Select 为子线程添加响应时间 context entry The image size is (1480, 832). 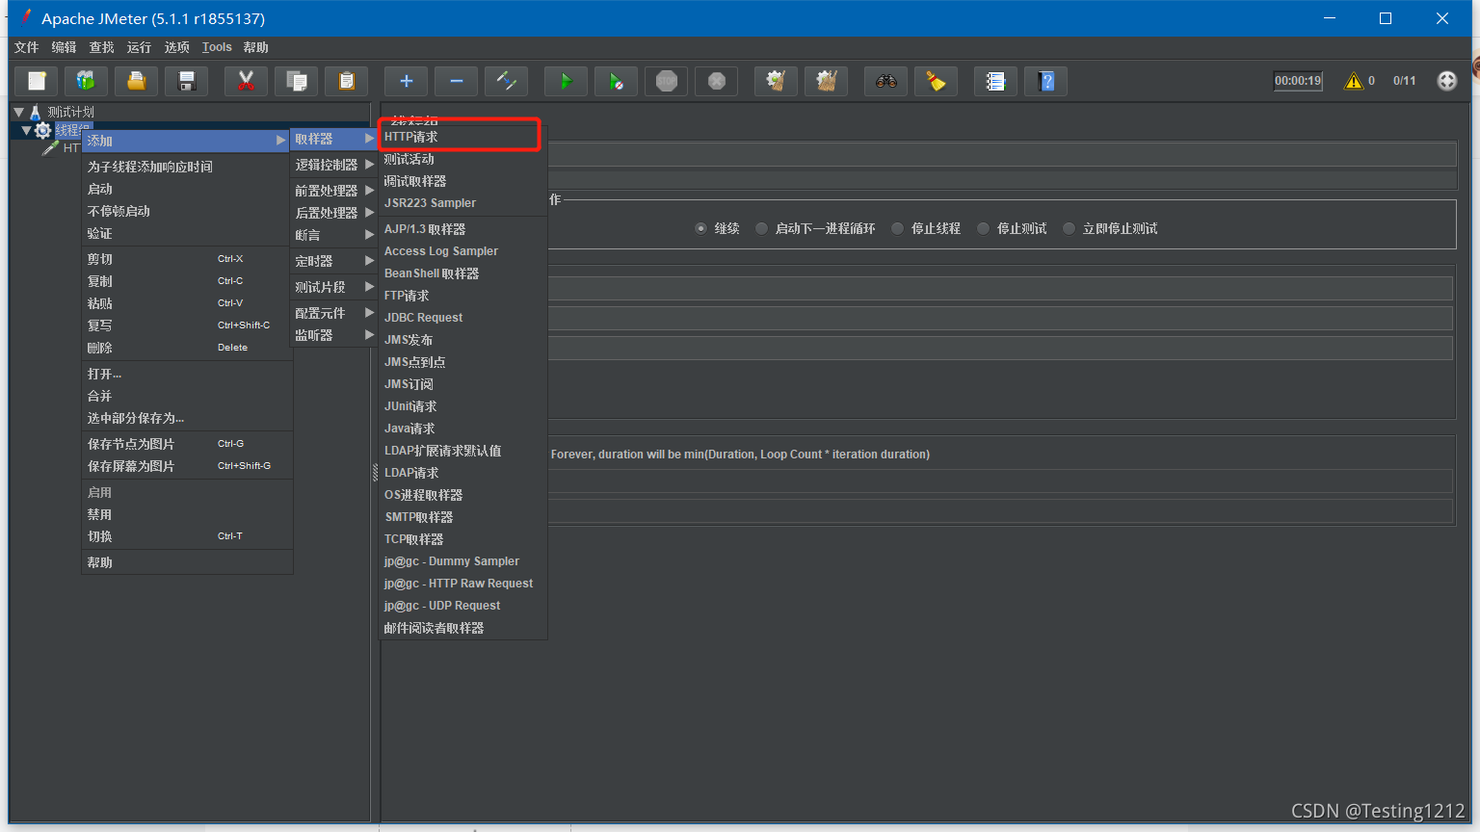[187, 167]
